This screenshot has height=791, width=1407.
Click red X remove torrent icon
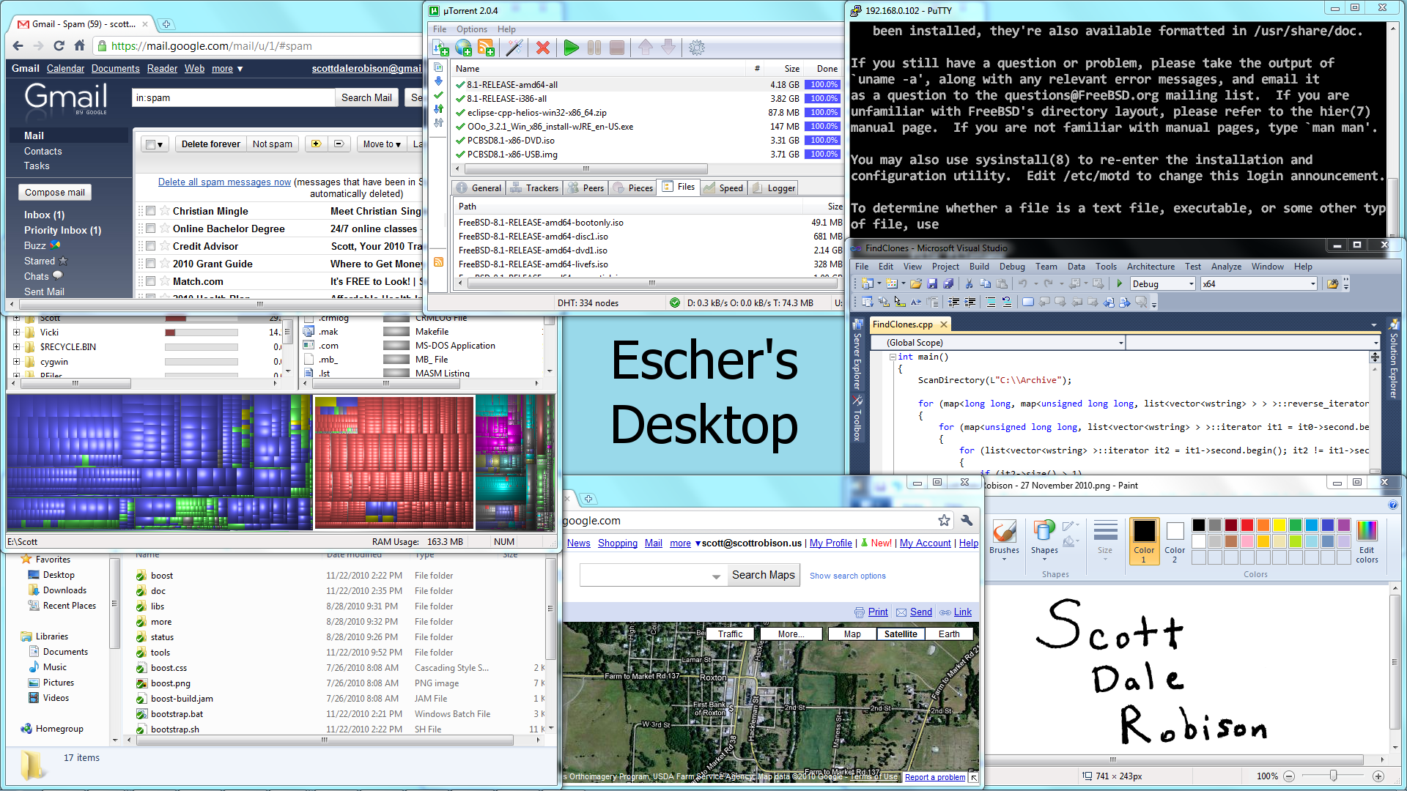(x=543, y=48)
